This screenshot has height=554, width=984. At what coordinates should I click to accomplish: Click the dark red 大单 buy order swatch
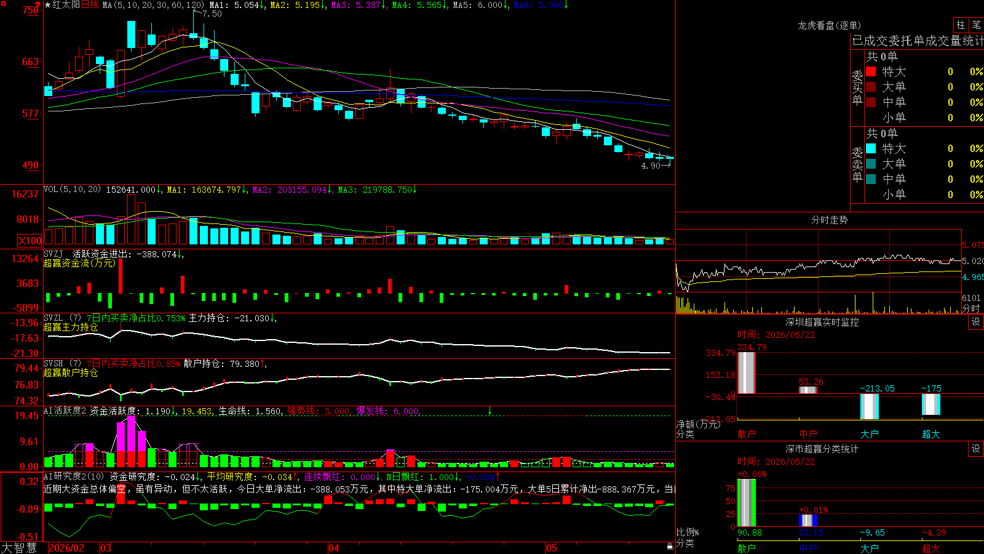(871, 87)
